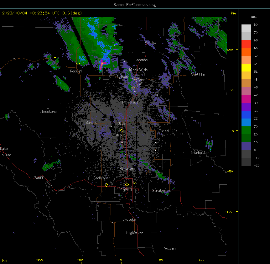Viewport: 270px width, 264px height.
Task: Click the Vulcan label
Action: [x=170, y=248]
